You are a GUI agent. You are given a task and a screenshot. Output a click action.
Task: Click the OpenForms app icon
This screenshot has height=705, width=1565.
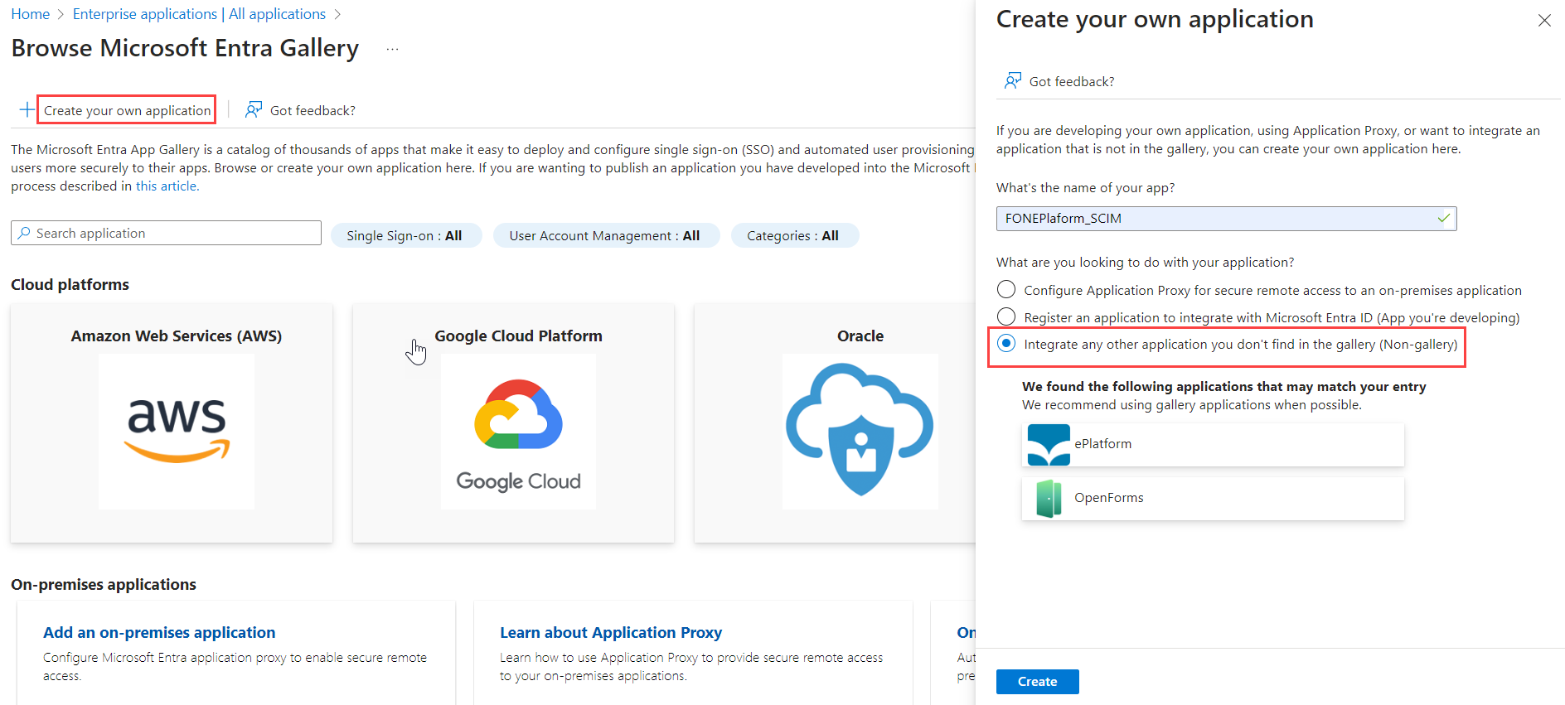[x=1049, y=499]
